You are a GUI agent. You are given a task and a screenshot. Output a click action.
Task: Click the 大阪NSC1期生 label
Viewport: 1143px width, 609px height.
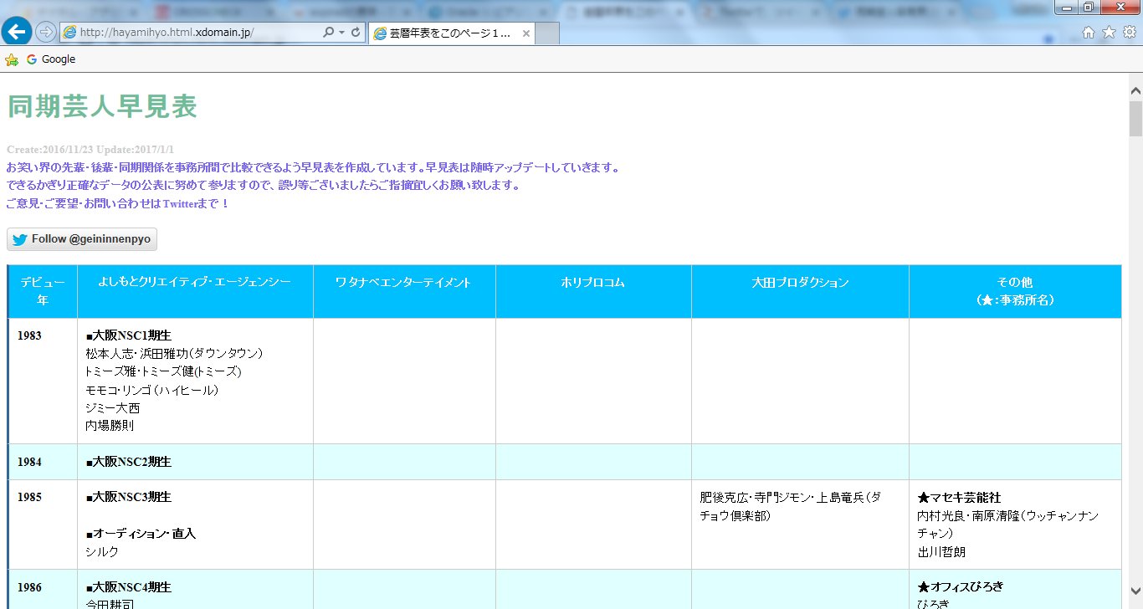(128, 335)
